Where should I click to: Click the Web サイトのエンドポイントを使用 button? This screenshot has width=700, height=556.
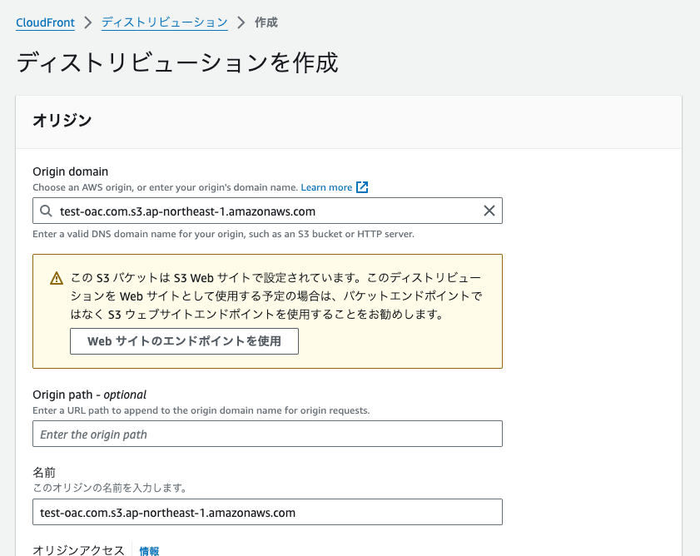pyautogui.click(x=185, y=341)
